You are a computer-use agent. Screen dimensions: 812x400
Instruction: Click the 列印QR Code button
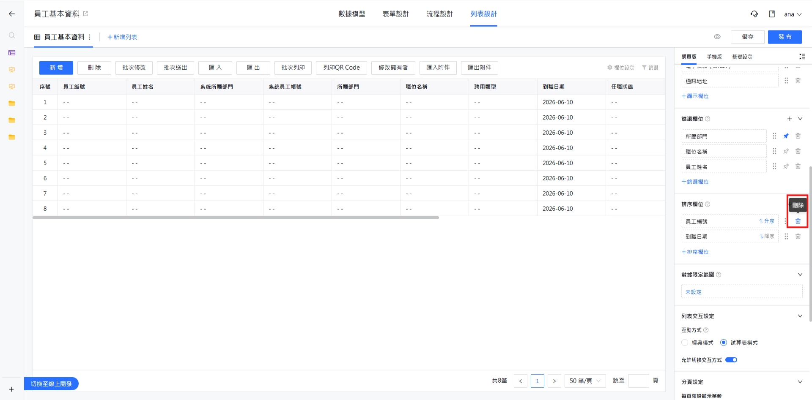tap(342, 68)
